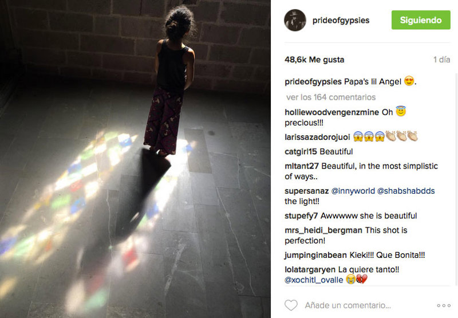The width and height of the screenshot is (458, 318).
Task: Toggle the green Siguiendo follow button
Action: (421, 20)
